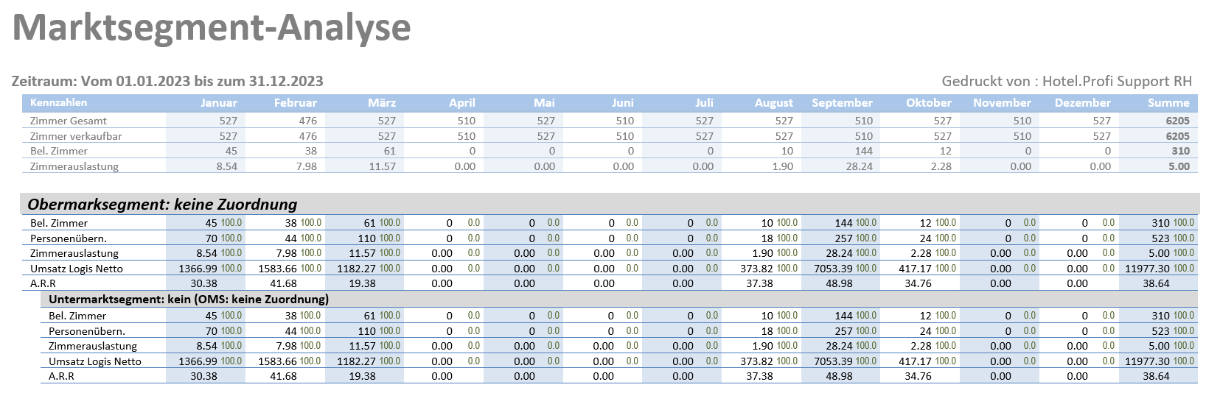This screenshot has height=393, width=1206.
Task: Click Obermarksegment Umsatz Logis Netto 1366.99 Januar
Action: (198, 269)
